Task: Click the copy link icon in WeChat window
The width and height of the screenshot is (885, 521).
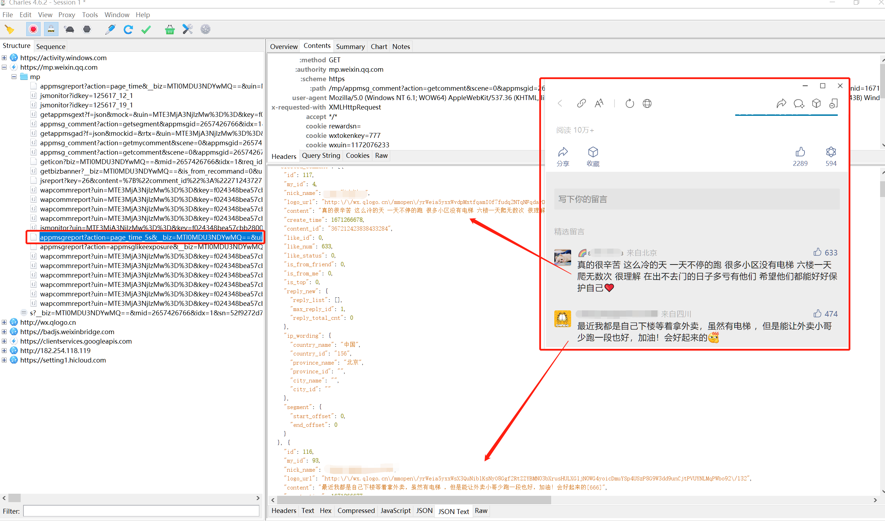Action: coord(581,103)
